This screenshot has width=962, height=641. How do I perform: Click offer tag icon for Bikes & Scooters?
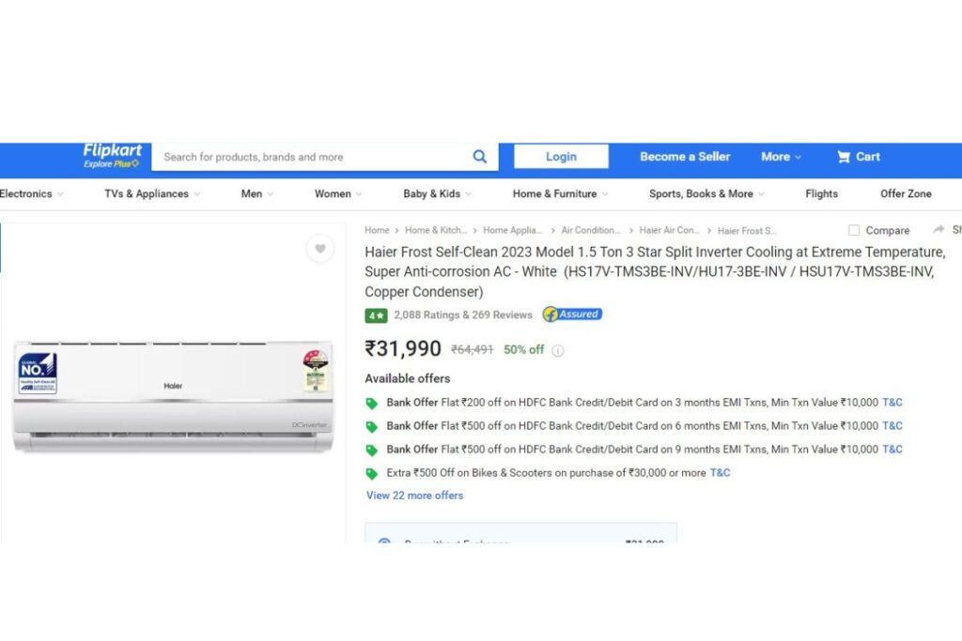372,474
